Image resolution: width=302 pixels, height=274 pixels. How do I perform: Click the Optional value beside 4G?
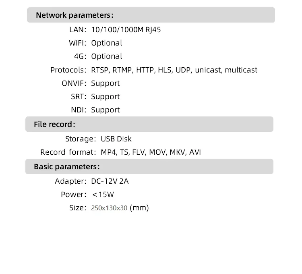(x=106, y=56)
